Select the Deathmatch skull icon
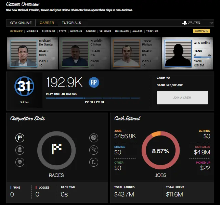Viewport: 220px width, 205px height. (20, 150)
